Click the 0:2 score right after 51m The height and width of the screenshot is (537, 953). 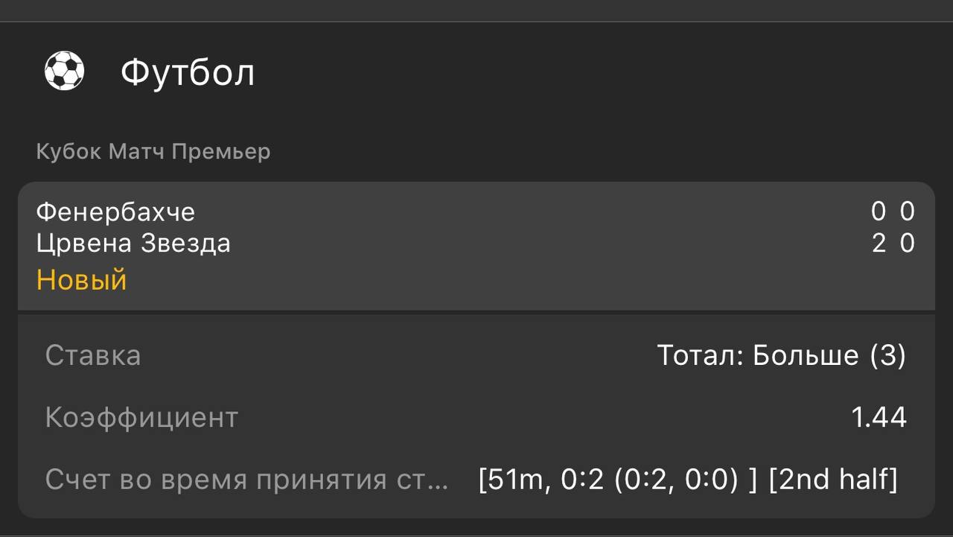coord(581,480)
